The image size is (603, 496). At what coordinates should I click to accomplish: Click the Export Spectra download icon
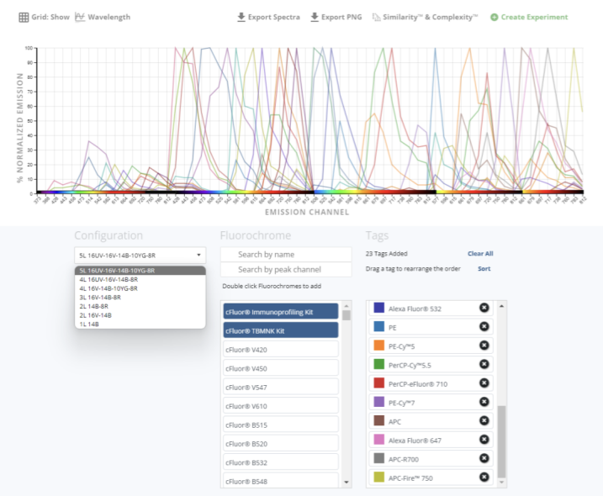tap(241, 17)
